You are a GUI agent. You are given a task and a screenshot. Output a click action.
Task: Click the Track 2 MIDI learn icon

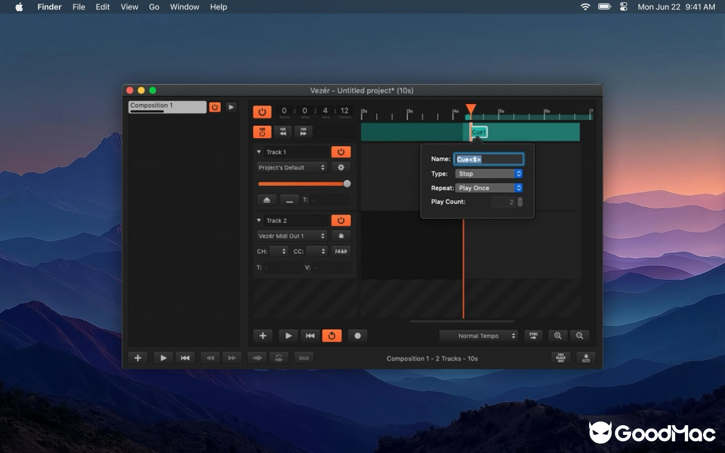pyautogui.click(x=341, y=236)
